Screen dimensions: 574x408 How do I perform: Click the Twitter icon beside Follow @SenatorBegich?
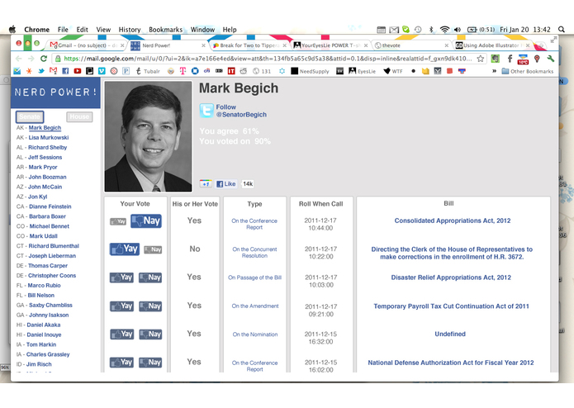click(206, 111)
